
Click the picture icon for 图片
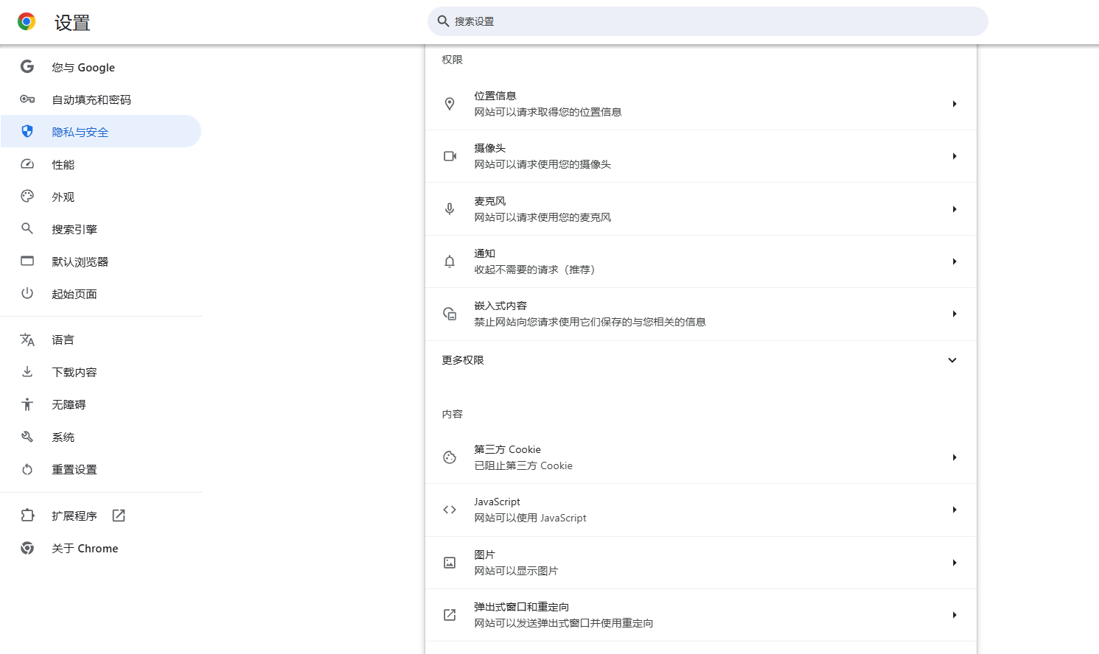click(x=450, y=563)
